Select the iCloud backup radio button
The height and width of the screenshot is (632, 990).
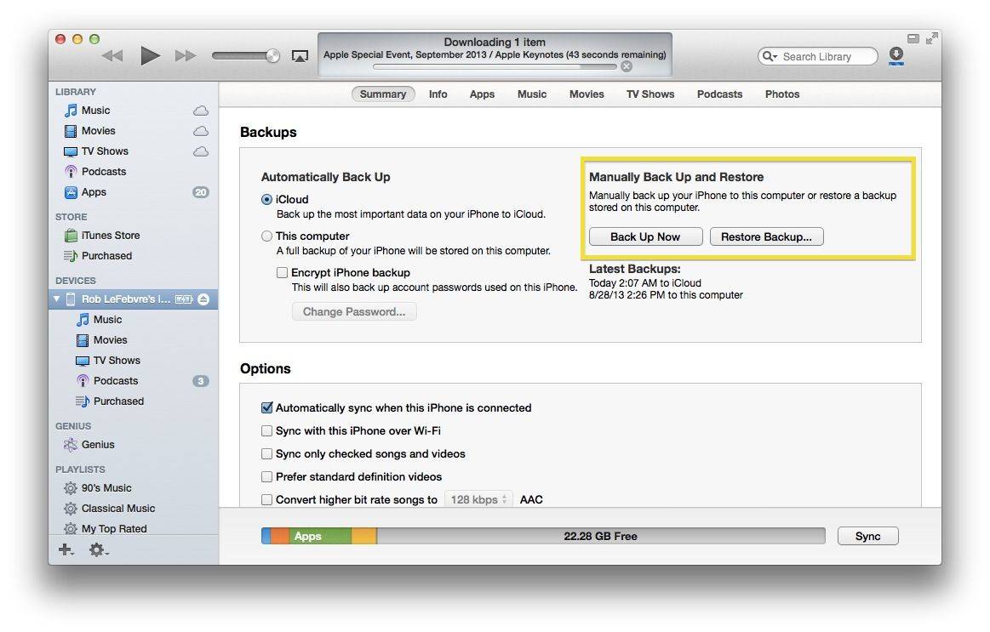(266, 199)
